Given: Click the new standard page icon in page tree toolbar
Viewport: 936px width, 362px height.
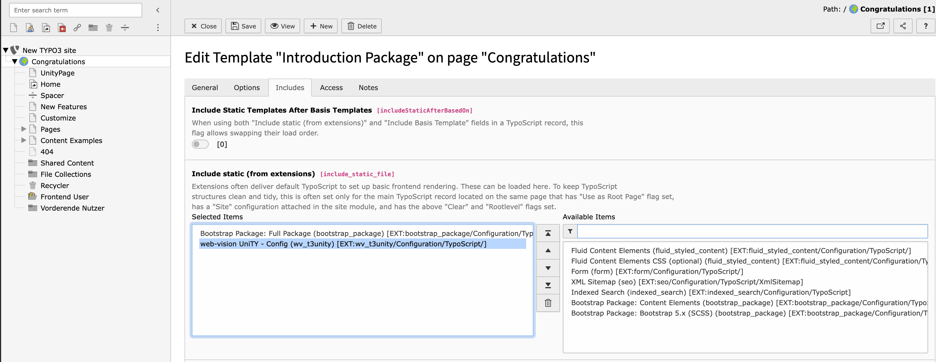Looking at the screenshot, I should point(14,28).
